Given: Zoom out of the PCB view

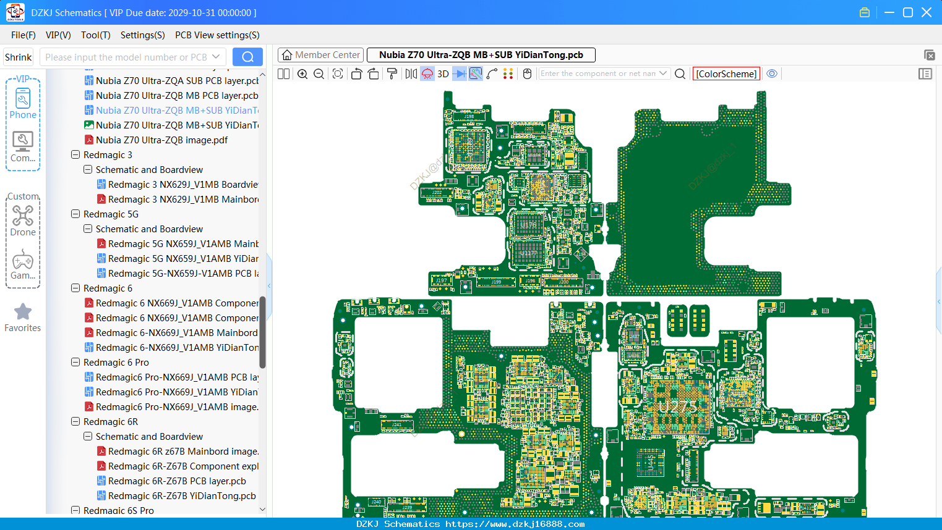Looking at the screenshot, I should point(319,74).
